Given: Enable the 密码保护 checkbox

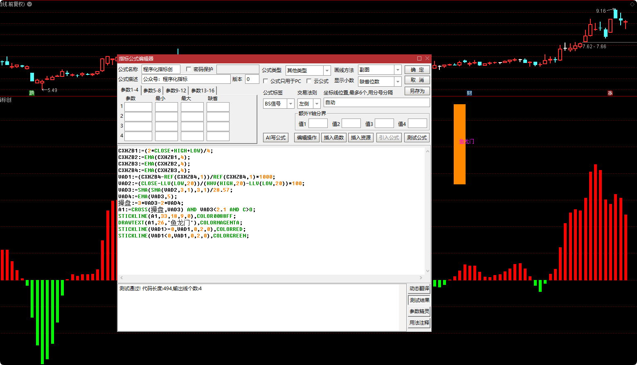Looking at the screenshot, I should (x=189, y=69).
